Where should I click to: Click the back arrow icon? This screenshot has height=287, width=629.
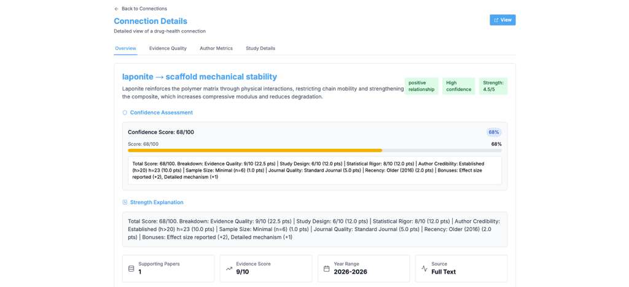tap(116, 9)
